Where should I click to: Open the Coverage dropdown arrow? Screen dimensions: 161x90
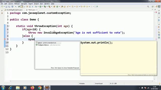(47, 7)
